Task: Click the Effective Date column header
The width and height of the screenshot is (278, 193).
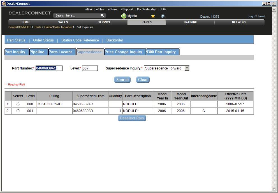Action: click(236, 96)
